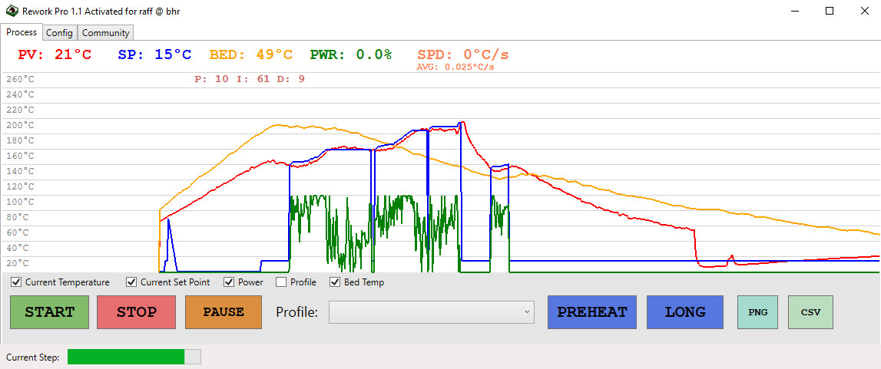Export graph using PNG button
881x369 pixels.
759,312
